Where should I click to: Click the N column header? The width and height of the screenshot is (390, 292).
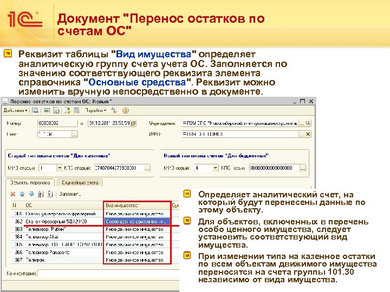17,205
